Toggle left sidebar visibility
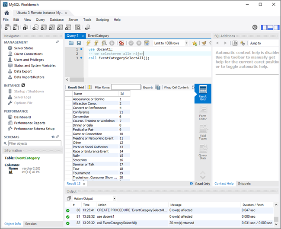This screenshot has height=229, width=281. click(x=264, y=27)
